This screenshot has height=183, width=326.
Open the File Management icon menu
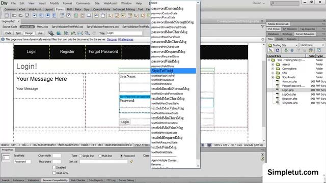click(66, 33)
